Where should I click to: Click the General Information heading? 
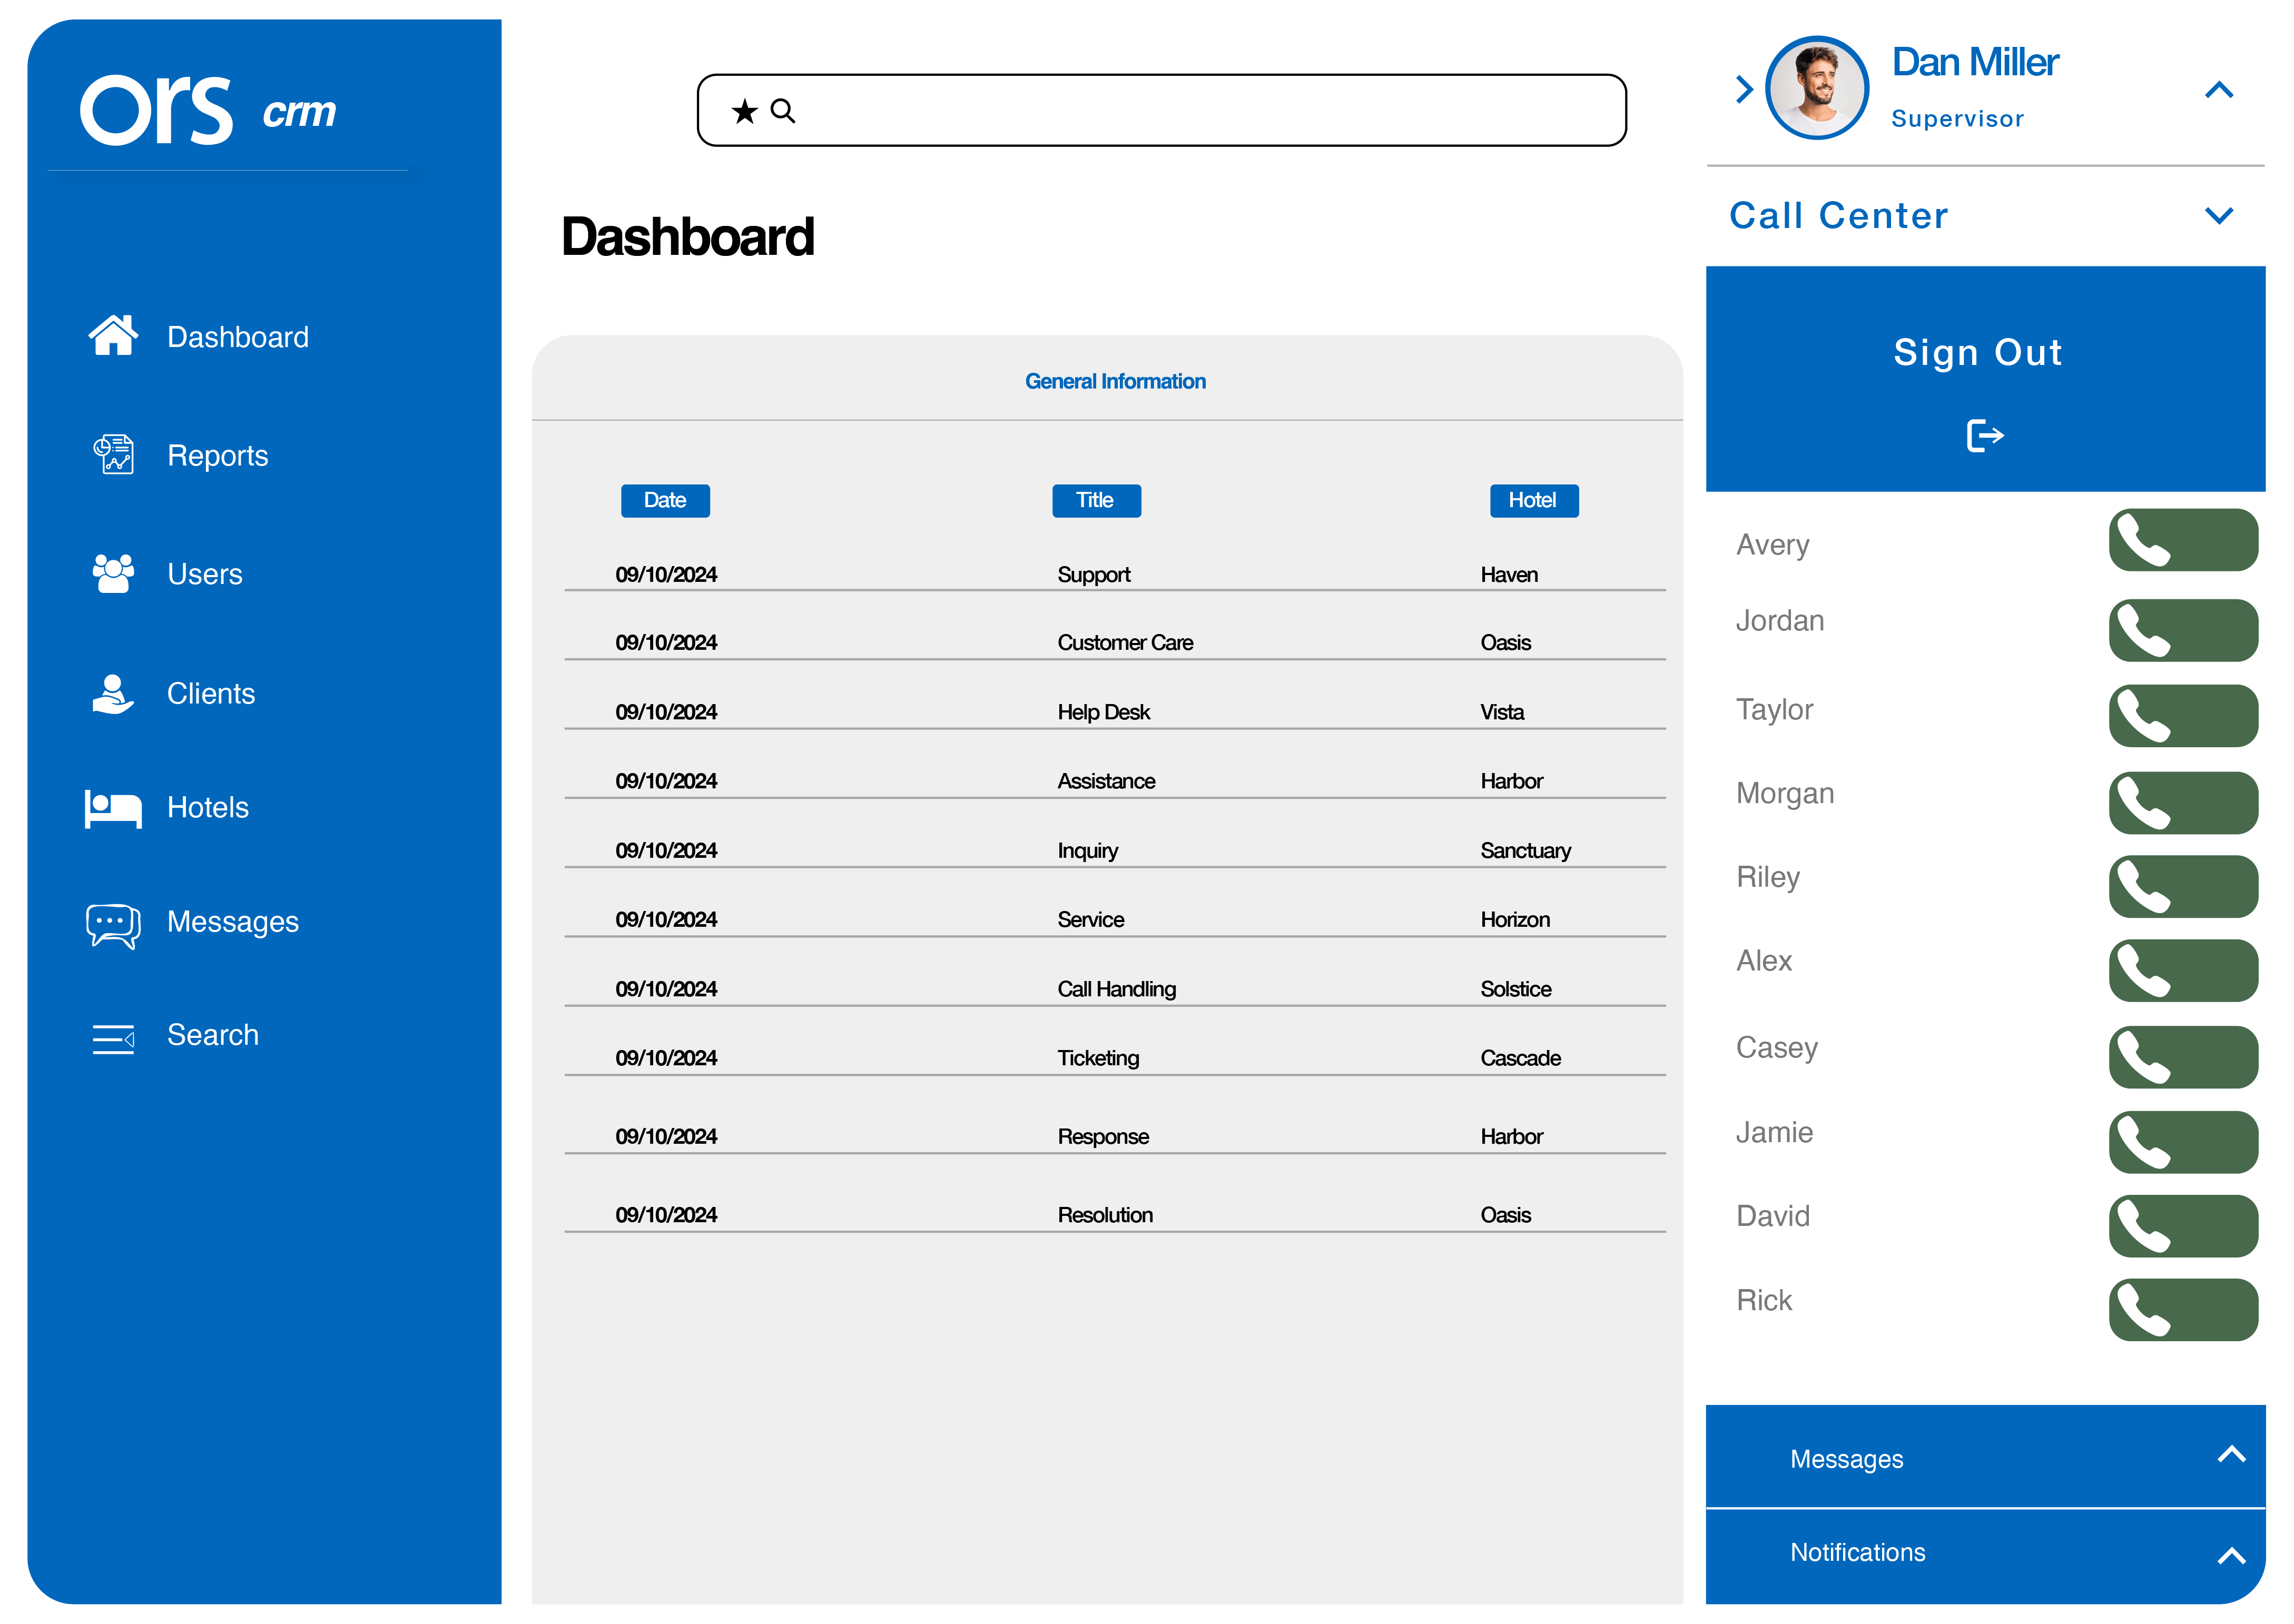[1115, 381]
